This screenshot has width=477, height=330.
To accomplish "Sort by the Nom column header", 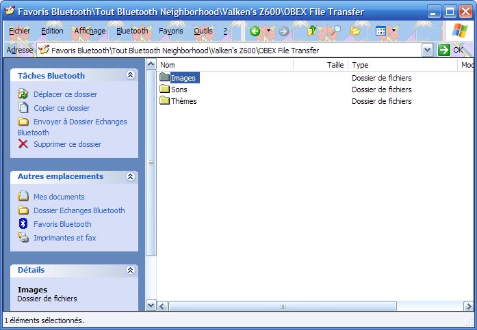I will [x=225, y=65].
